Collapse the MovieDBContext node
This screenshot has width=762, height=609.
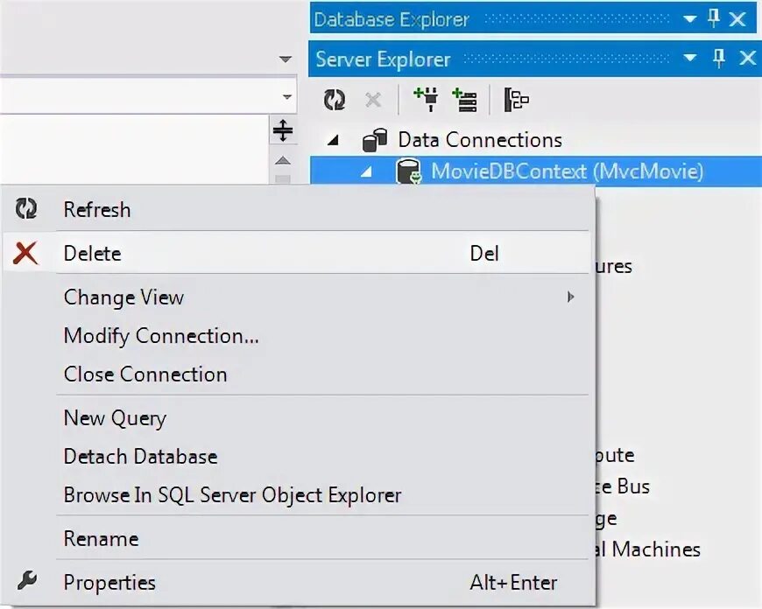pos(366,171)
